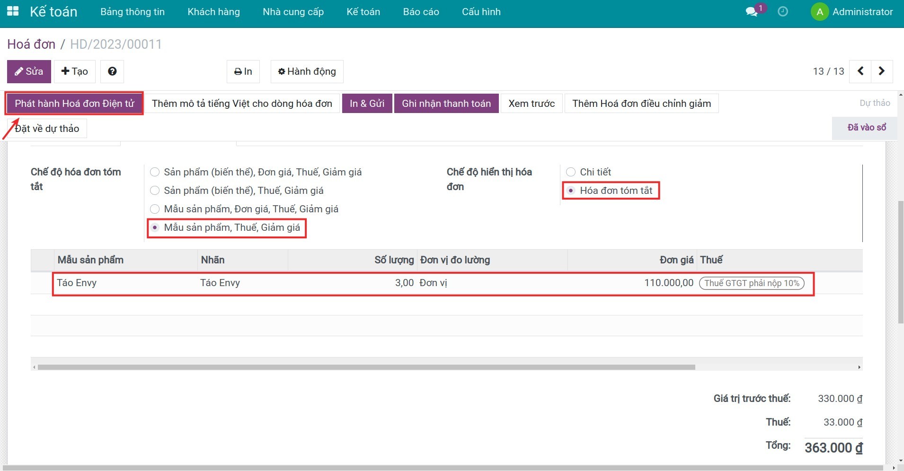Screen dimensions: 904x471
Task: Open the chat messages notification icon
Action: tap(752, 12)
